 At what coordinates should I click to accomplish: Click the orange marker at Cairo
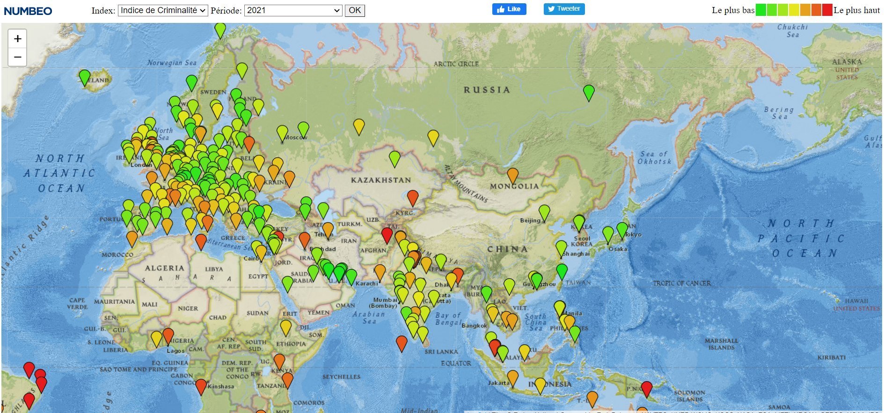(x=261, y=253)
